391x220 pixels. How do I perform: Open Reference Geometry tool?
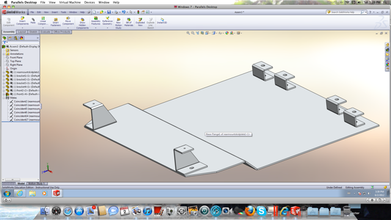108,21
